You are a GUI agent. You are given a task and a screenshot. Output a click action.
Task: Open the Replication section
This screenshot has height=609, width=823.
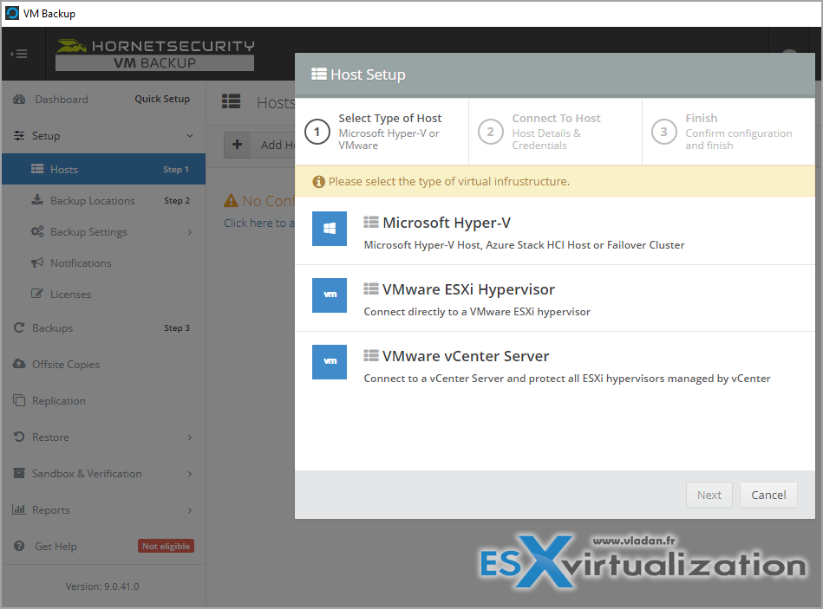click(59, 401)
